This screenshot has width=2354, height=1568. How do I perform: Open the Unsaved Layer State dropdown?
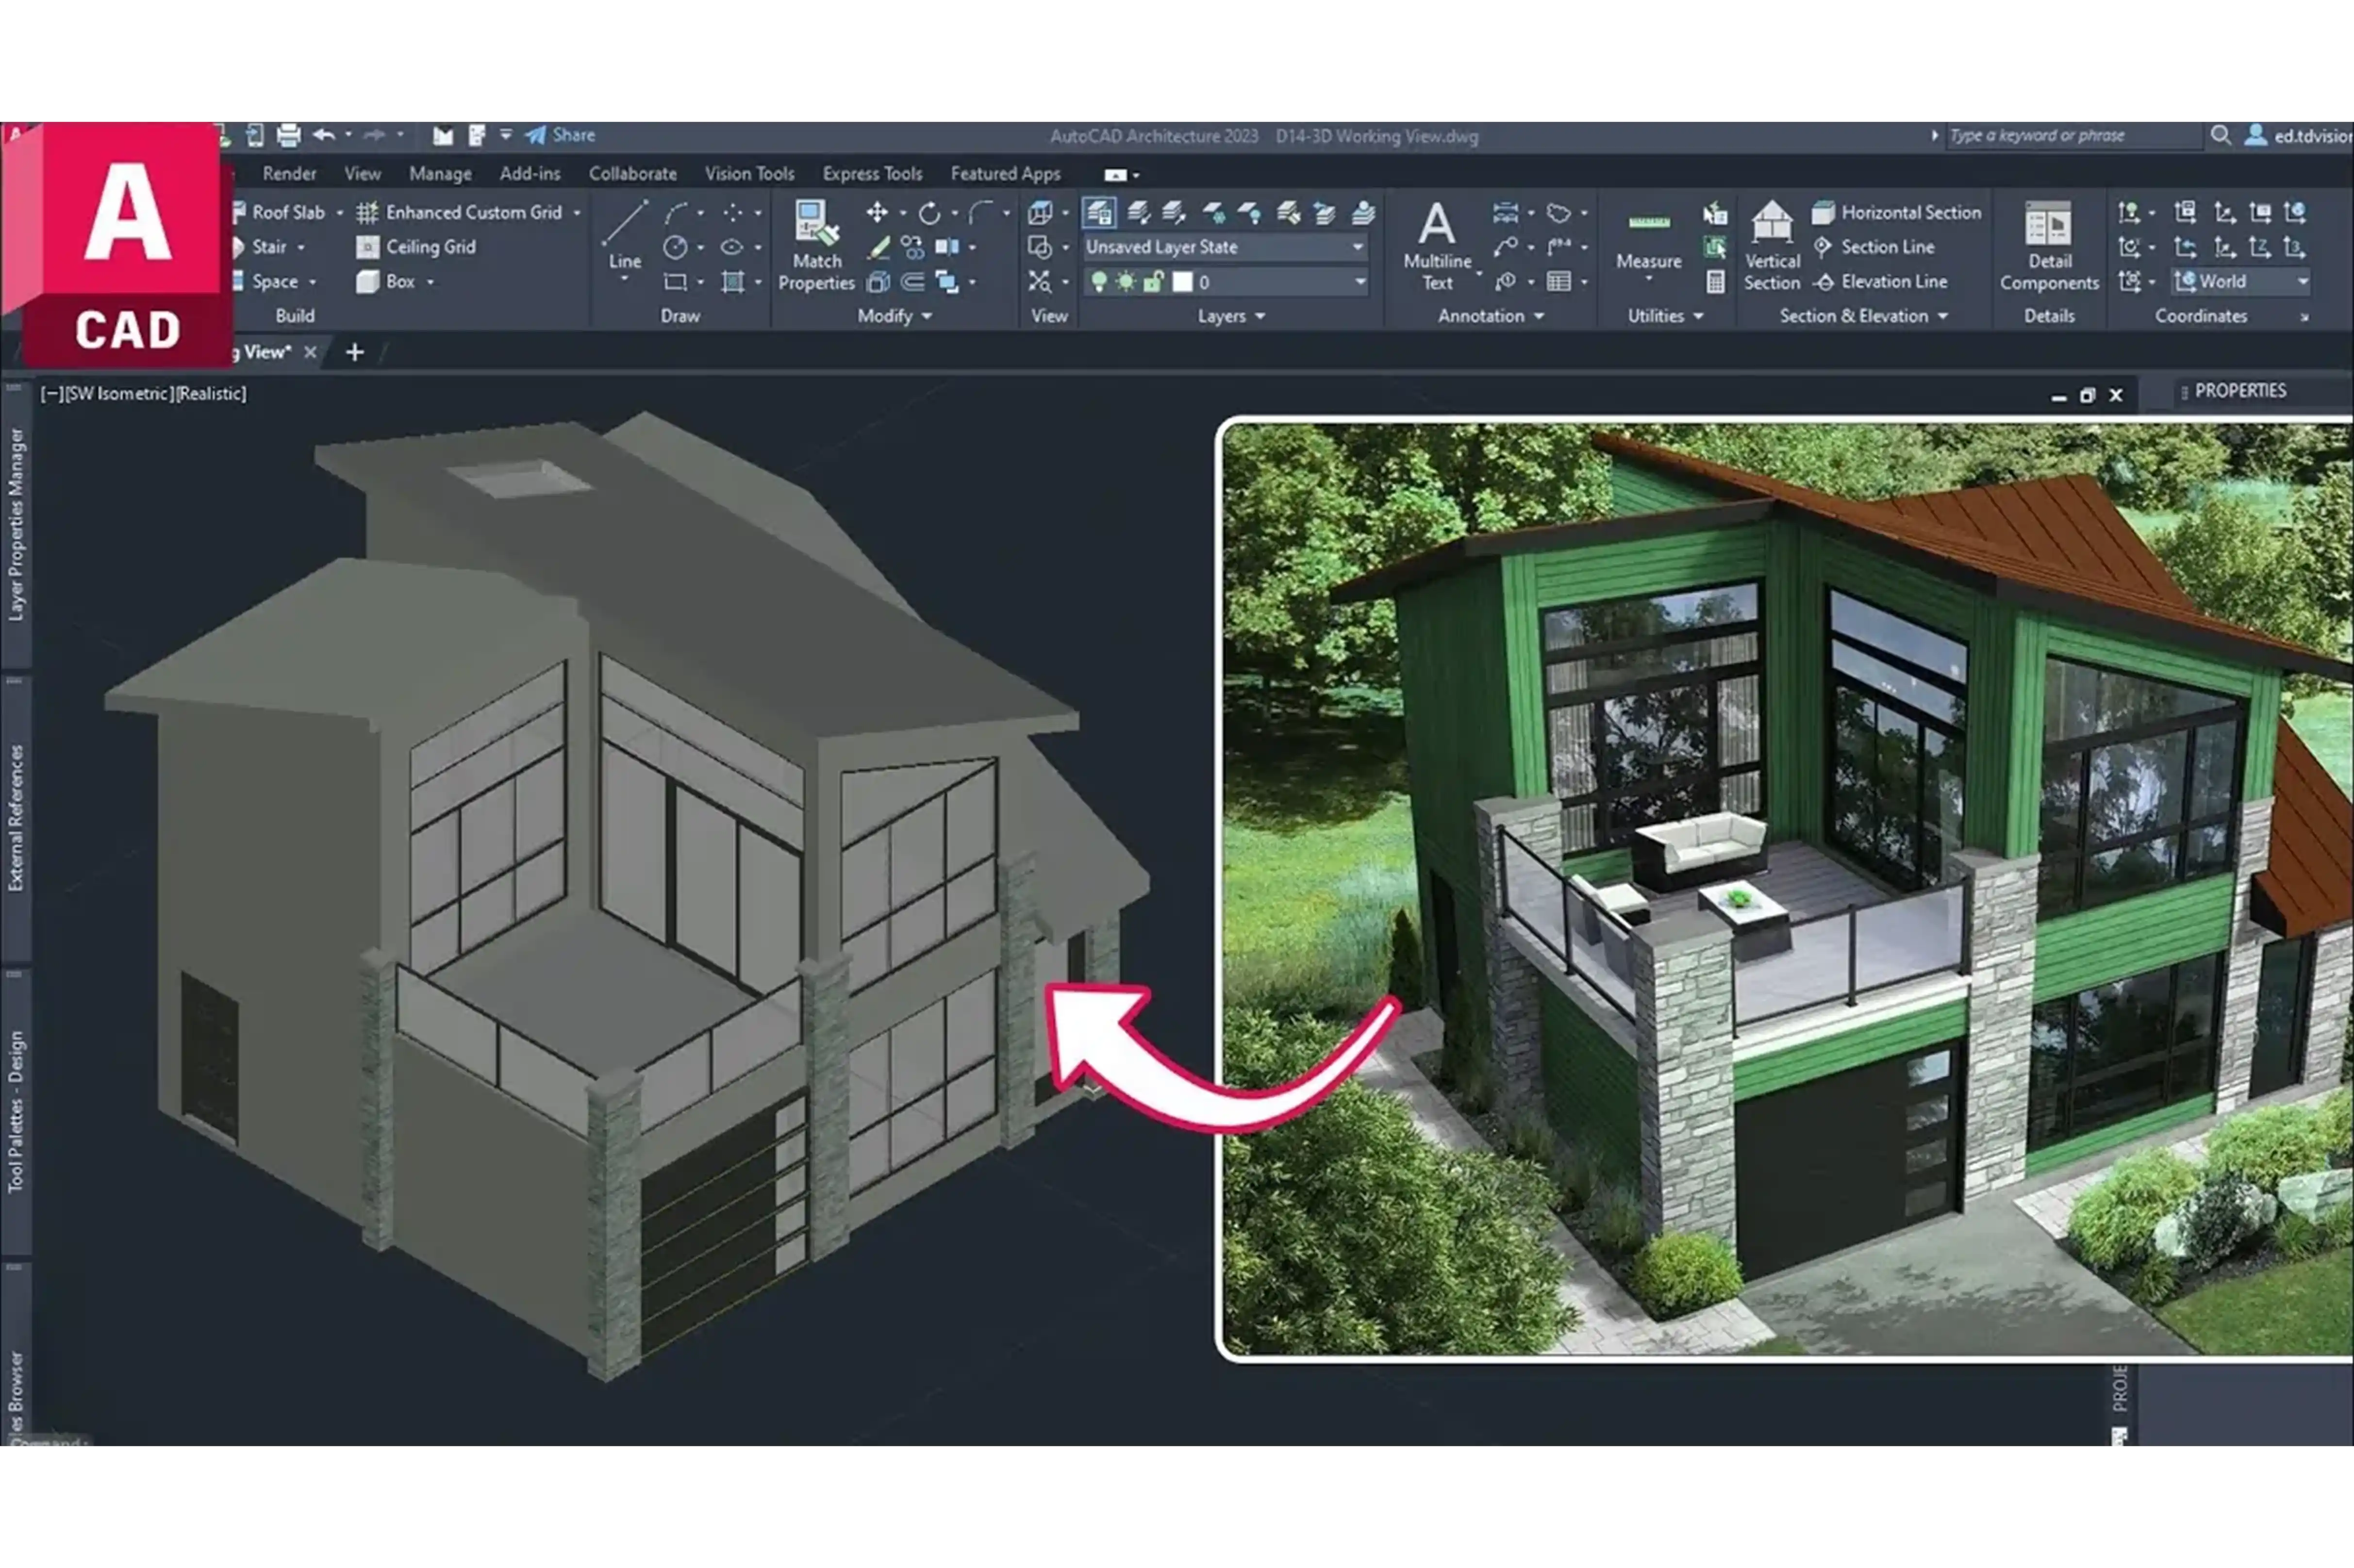[x=1225, y=247]
